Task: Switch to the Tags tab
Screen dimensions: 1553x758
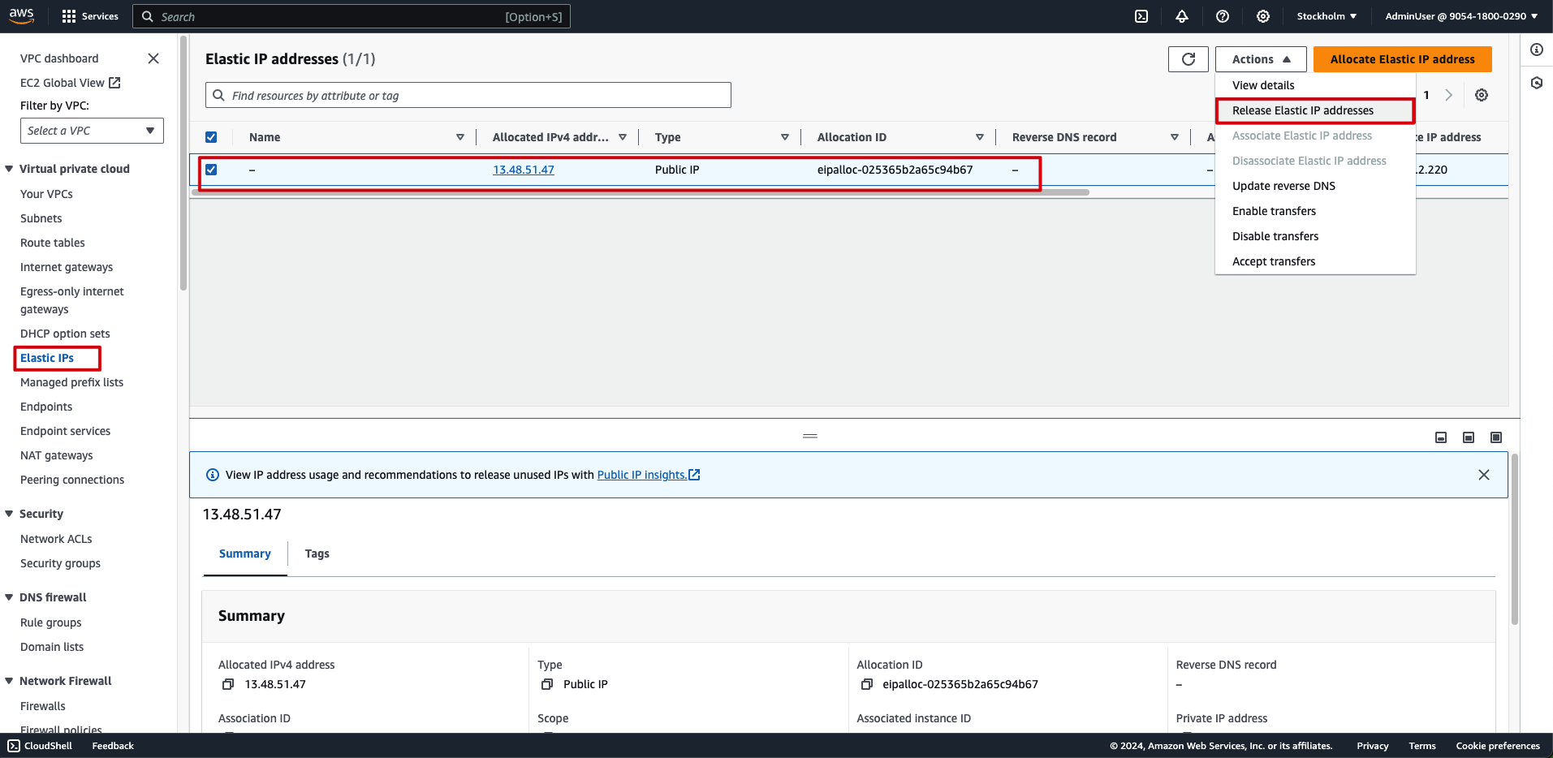Action: pos(317,553)
